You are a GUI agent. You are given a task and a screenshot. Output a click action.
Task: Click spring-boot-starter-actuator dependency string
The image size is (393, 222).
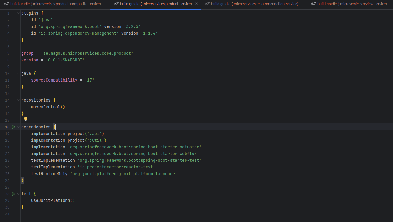(135, 147)
